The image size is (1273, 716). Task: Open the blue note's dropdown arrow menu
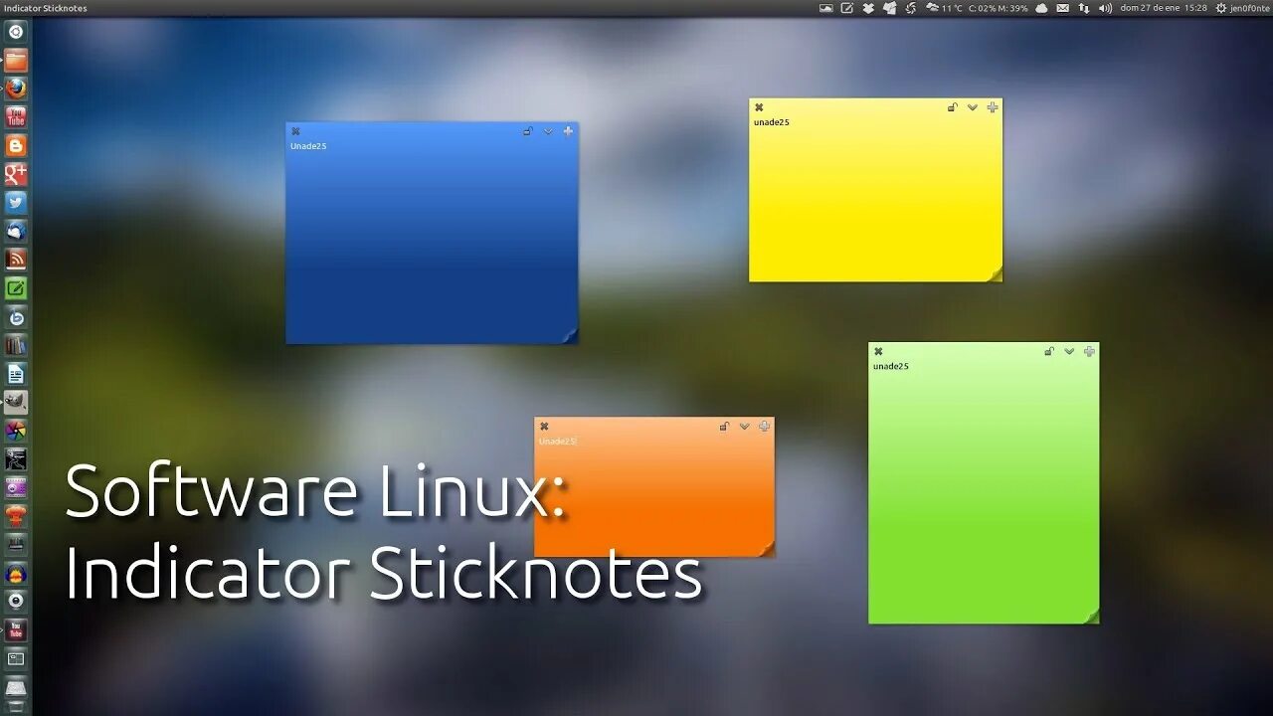(548, 131)
